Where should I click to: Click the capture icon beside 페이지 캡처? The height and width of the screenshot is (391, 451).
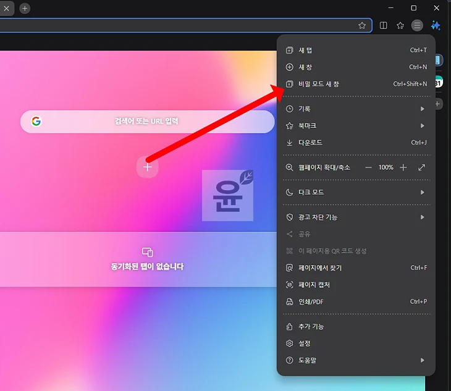[x=289, y=285]
